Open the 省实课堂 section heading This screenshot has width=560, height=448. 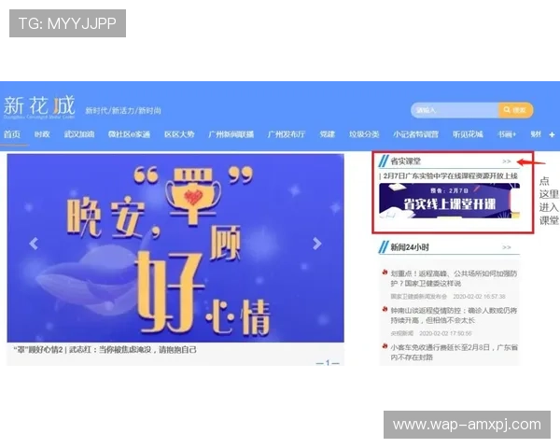coord(405,161)
